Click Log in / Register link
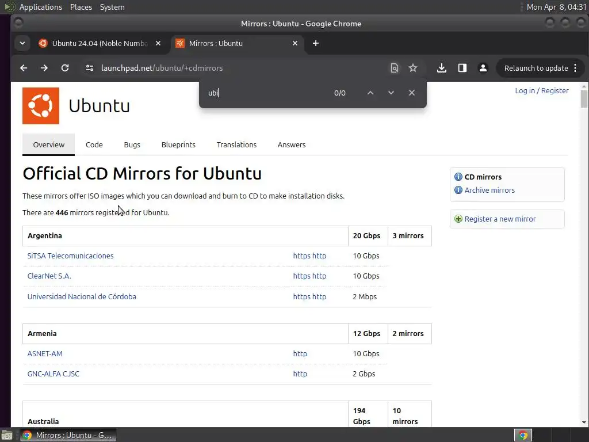 542,90
